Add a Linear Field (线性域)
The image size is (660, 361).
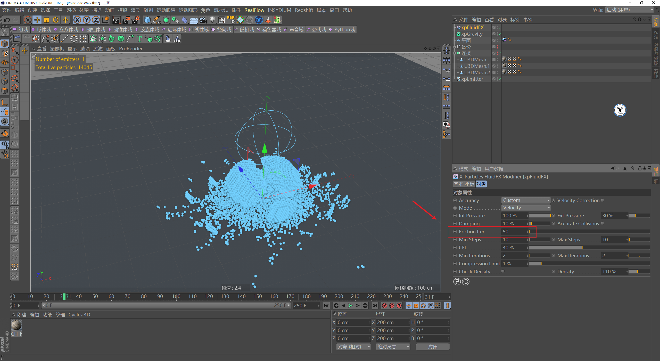199,29
